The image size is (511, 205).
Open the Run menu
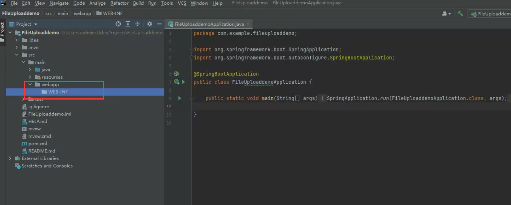click(152, 3)
